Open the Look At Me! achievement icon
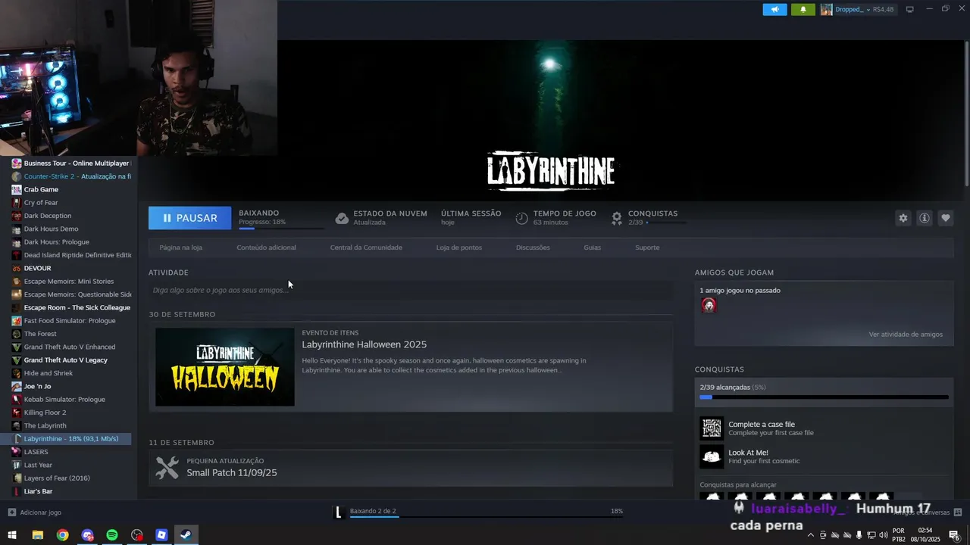Image resolution: width=970 pixels, height=545 pixels. (x=712, y=456)
